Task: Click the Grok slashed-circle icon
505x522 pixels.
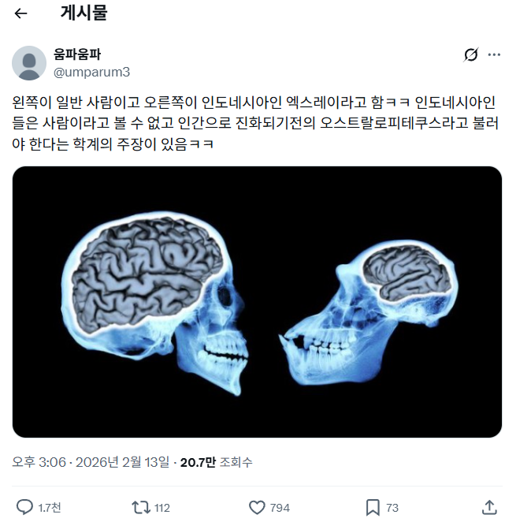Action: coord(471,54)
